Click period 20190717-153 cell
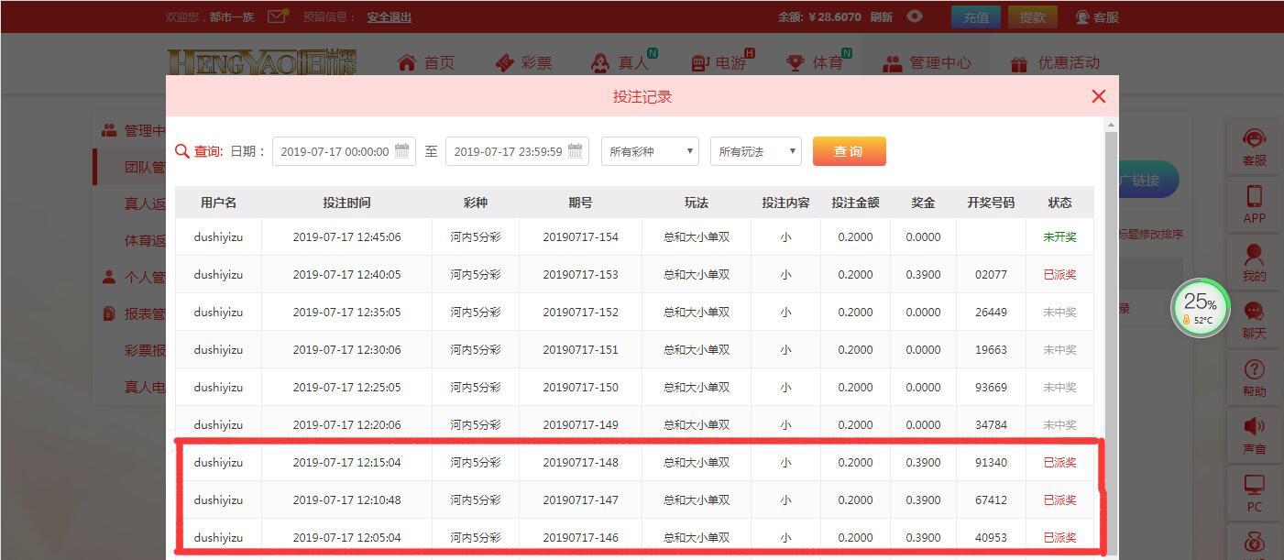1284x560 pixels. [580, 274]
